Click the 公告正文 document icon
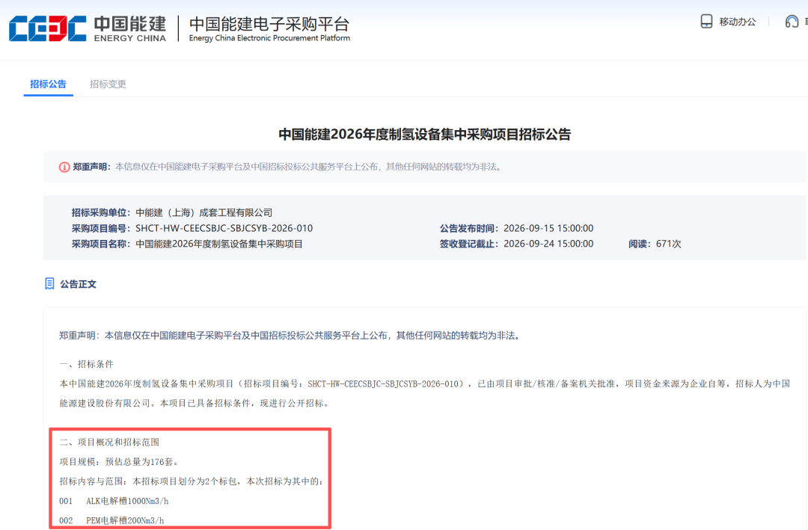Screen dimensions: 808x530 tap(49, 284)
